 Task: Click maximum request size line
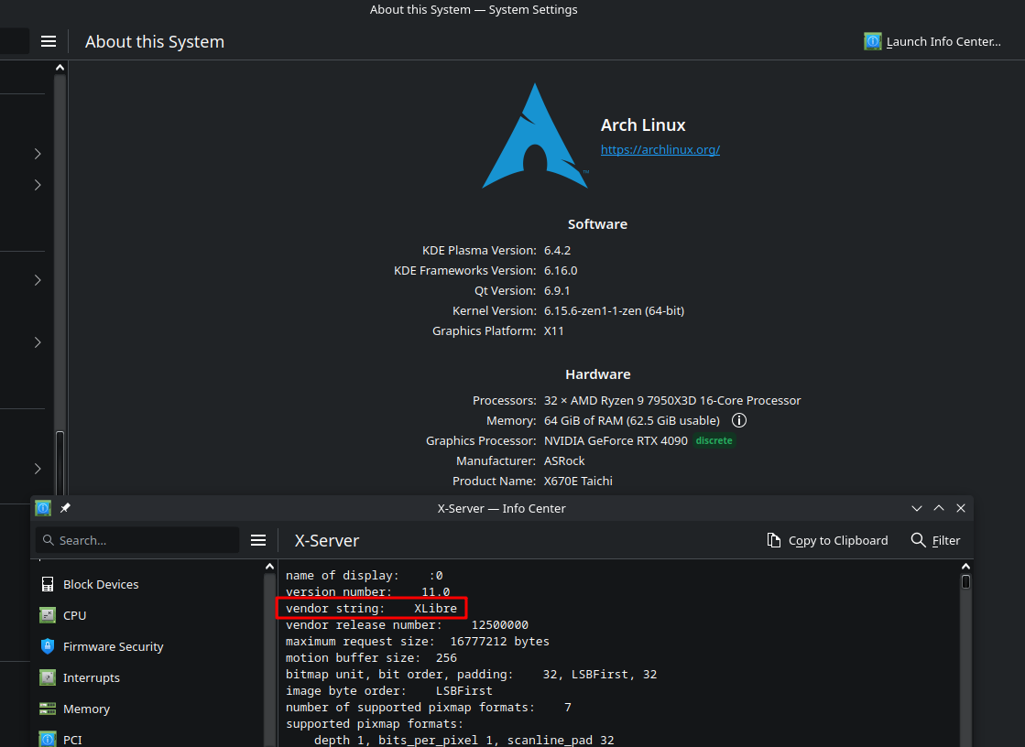417,642
